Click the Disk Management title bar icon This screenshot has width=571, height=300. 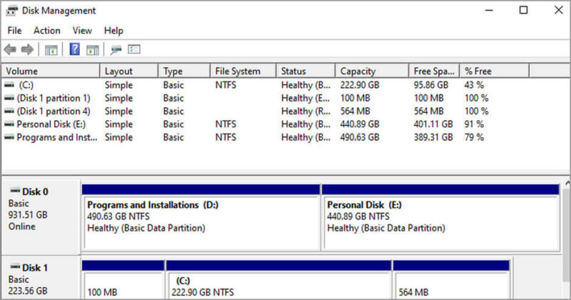tap(11, 11)
